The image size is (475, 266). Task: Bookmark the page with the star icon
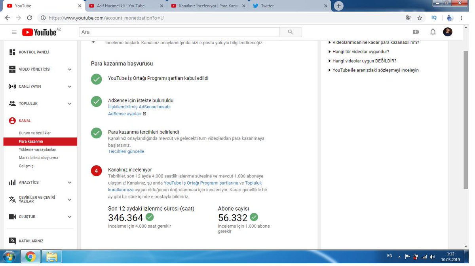(x=420, y=18)
